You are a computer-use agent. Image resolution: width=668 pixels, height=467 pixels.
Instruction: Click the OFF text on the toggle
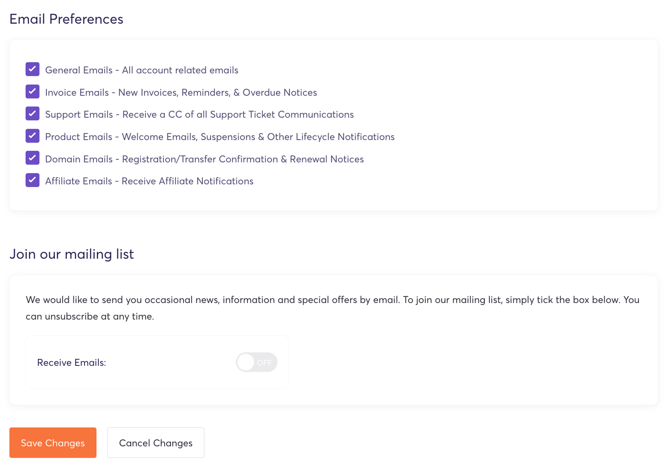tap(264, 362)
